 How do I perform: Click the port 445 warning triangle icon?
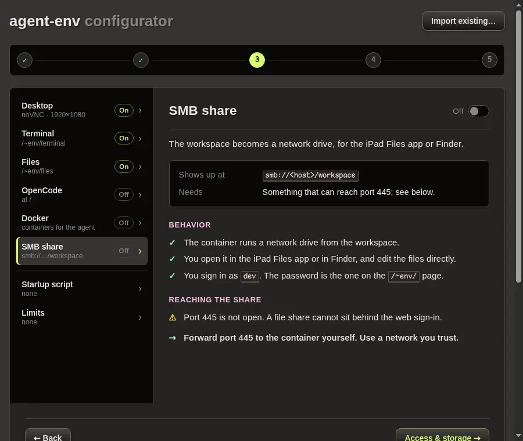click(x=173, y=317)
